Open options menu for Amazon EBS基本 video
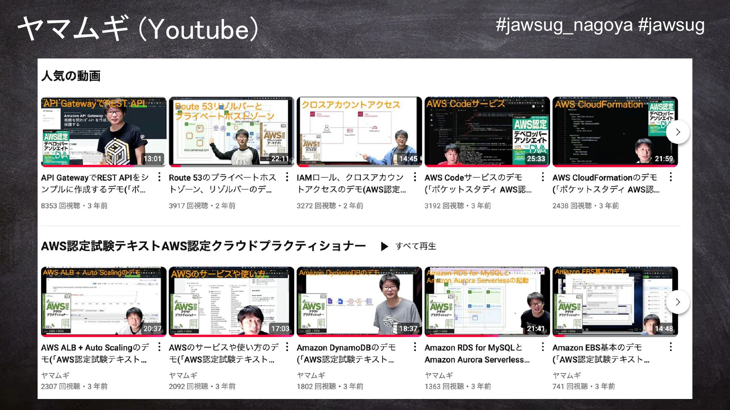Viewport: 730px width, 410px height. tap(671, 347)
